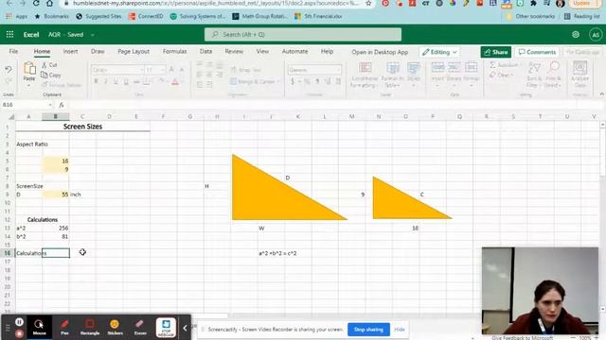This screenshot has height=340, width=606.
Task: Open the Font Color red A swatch
Action: (x=175, y=81)
